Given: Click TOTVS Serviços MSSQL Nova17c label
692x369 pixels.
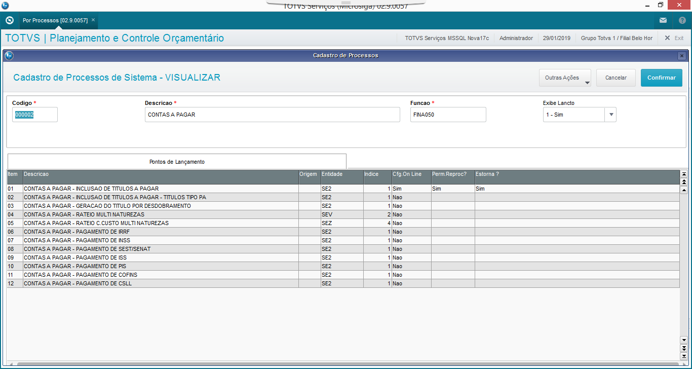Looking at the screenshot, I should 447,38.
